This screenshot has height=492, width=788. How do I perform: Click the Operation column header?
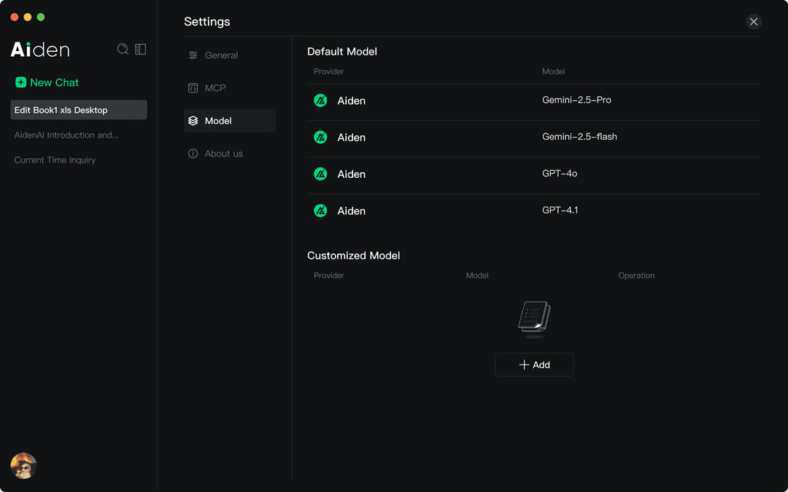coord(636,276)
